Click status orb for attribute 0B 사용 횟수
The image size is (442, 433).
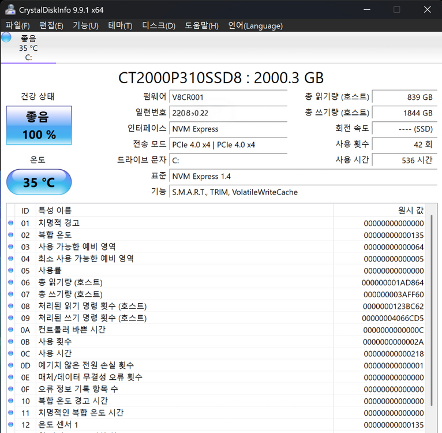pos(11,341)
